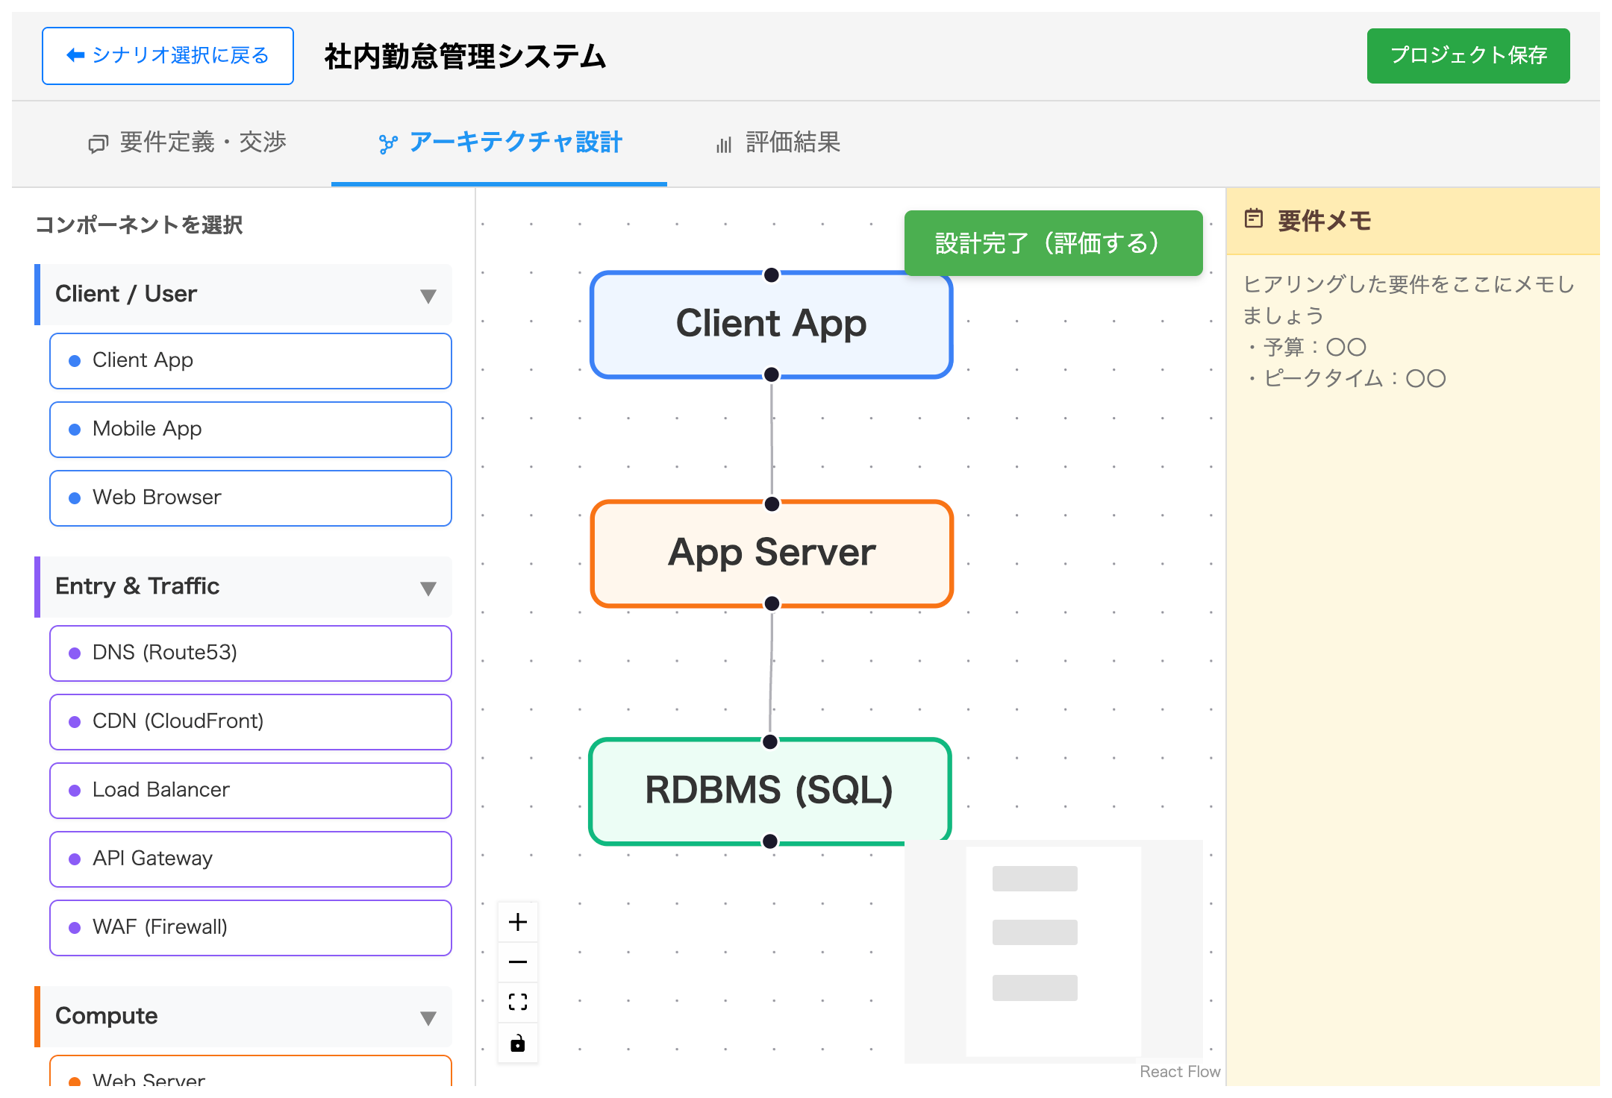Click the top handle of App Server node

click(772, 504)
